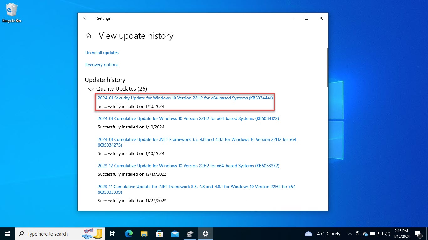Launch Microsoft Edge from the taskbar

[x=128, y=234]
